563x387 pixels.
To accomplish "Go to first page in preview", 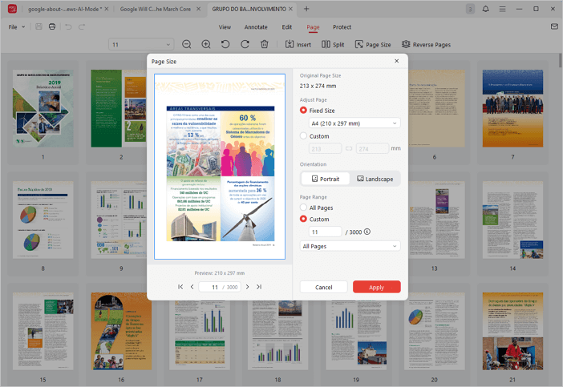I will click(180, 287).
